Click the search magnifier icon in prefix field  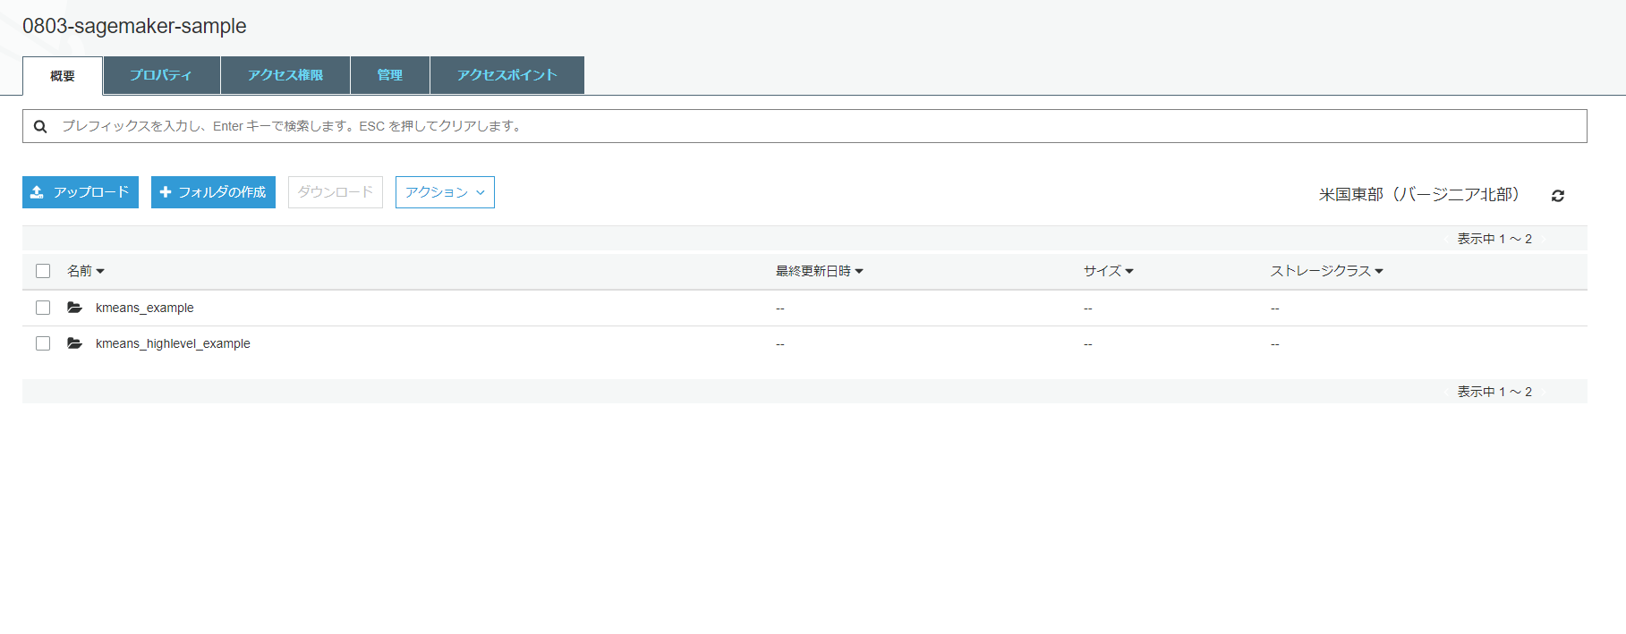point(40,127)
